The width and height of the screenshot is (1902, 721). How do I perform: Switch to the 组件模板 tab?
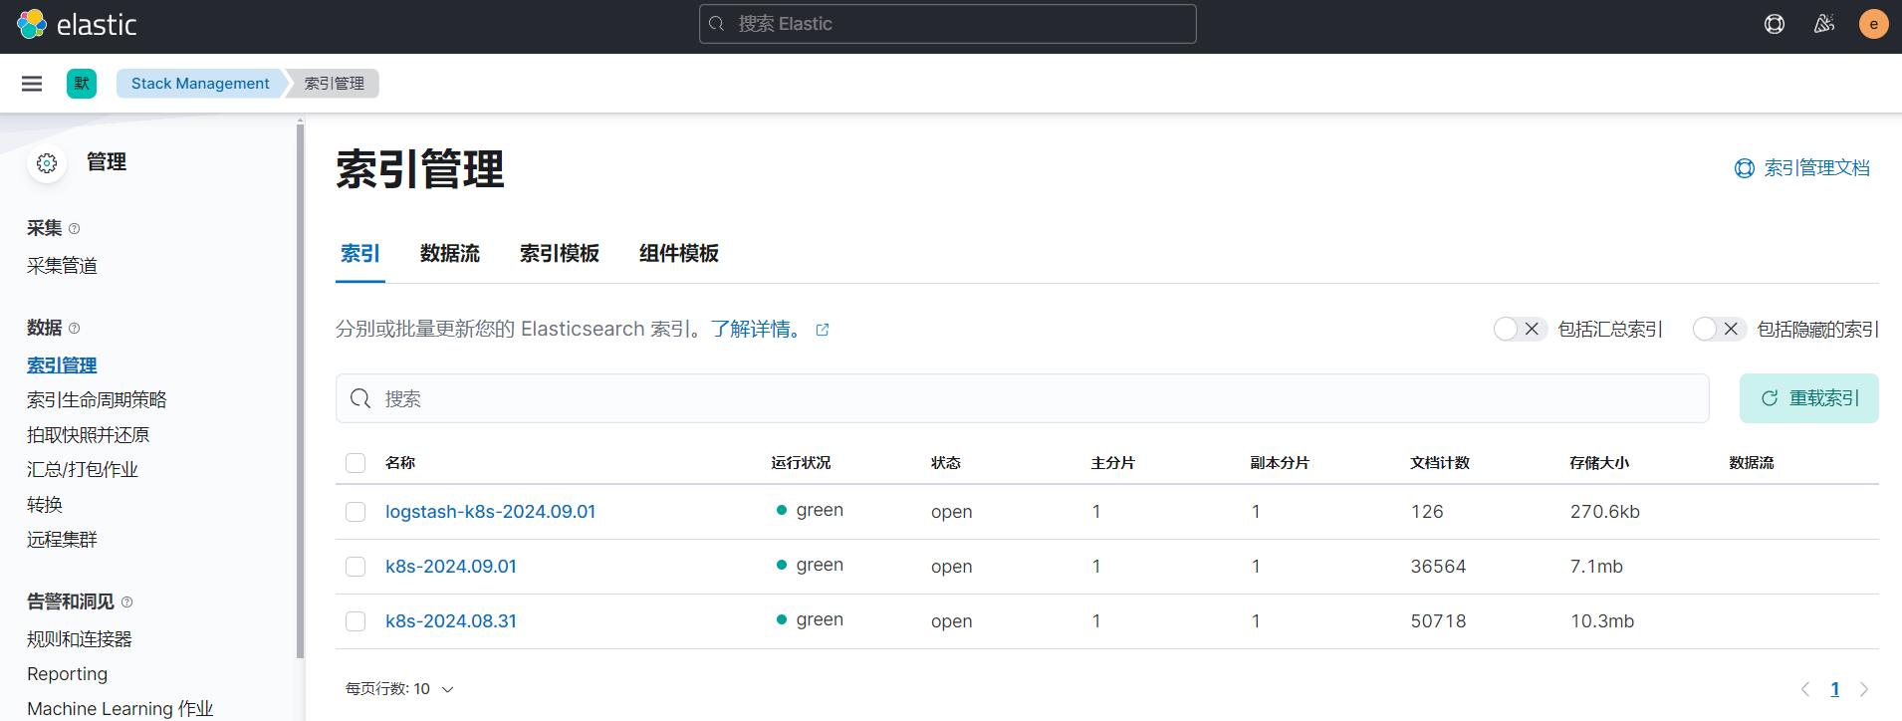(679, 254)
